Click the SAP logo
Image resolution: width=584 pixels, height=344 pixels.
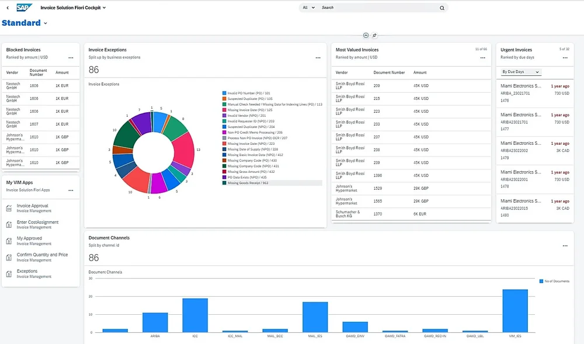pos(24,8)
